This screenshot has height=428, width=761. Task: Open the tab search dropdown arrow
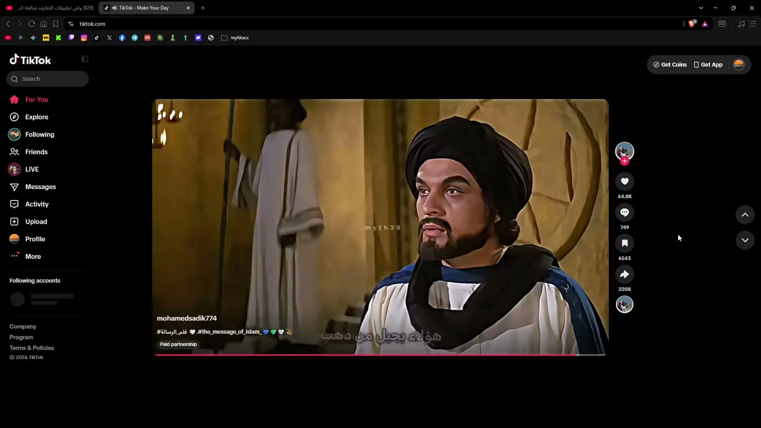(x=701, y=8)
